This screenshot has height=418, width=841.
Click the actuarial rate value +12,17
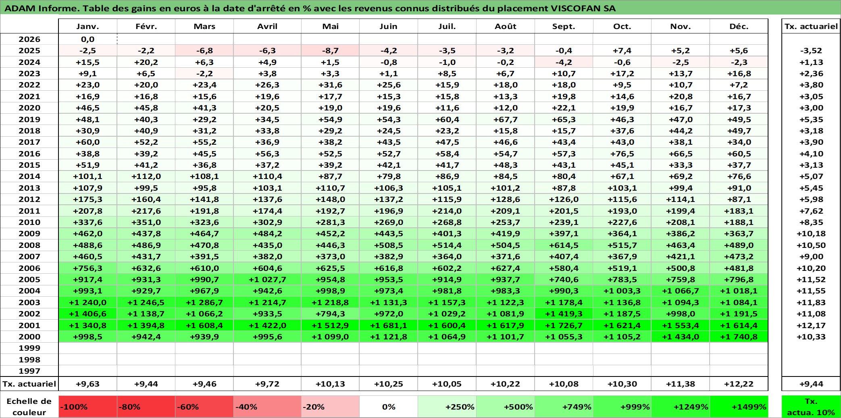pyautogui.click(x=811, y=325)
